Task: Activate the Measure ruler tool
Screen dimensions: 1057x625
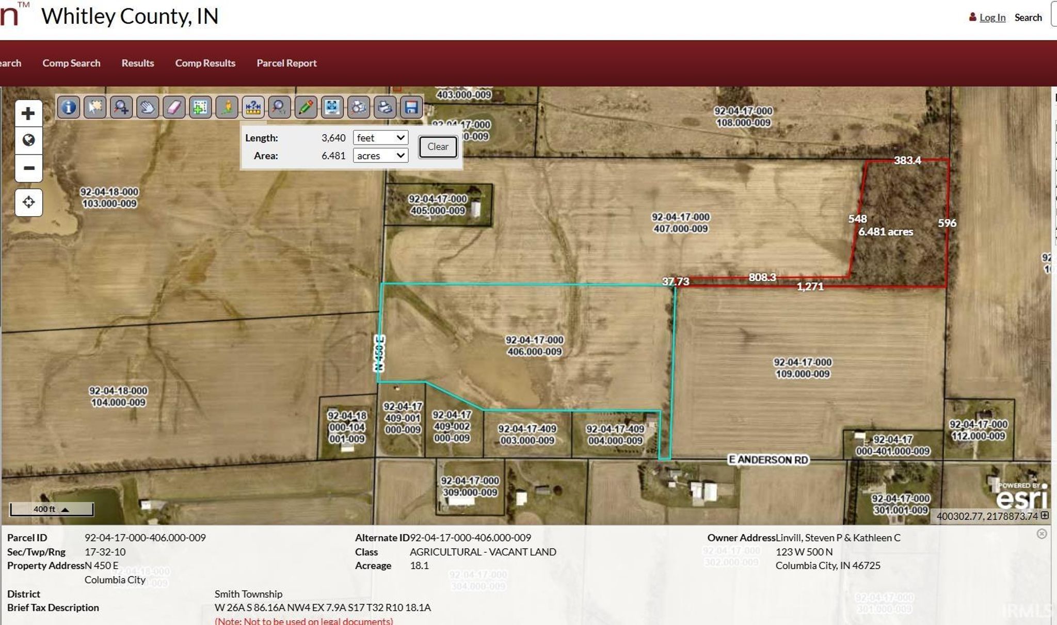Action: point(253,107)
